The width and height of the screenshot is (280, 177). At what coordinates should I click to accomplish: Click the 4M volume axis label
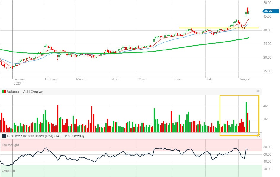(266, 106)
